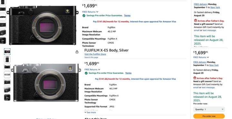
Task: Expand See more product details
Action: click(90, 112)
